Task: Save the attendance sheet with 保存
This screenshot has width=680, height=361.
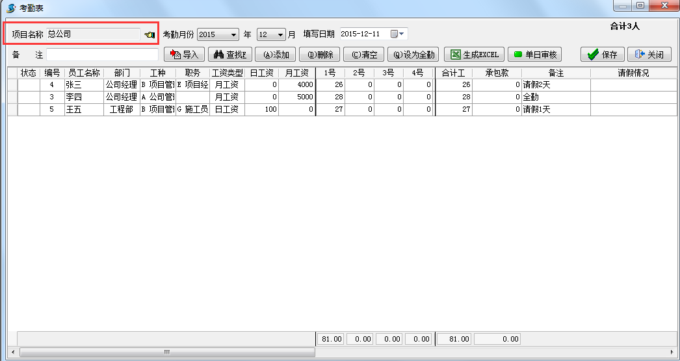Action: (602, 55)
